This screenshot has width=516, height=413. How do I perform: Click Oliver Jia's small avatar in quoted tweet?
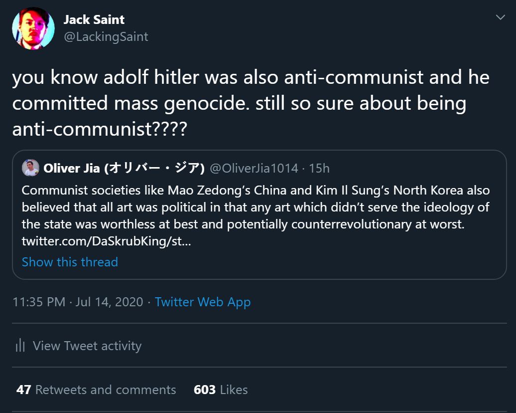coord(30,168)
